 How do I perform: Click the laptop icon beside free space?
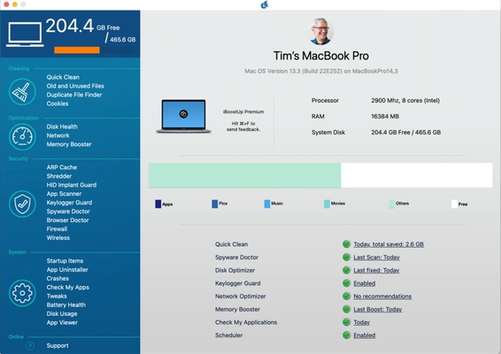click(x=25, y=35)
